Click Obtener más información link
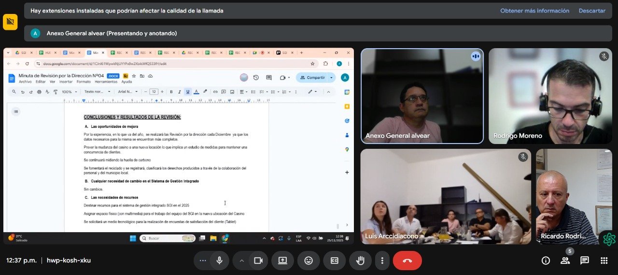This screenshot has width=618, height=275. (534, 11)
